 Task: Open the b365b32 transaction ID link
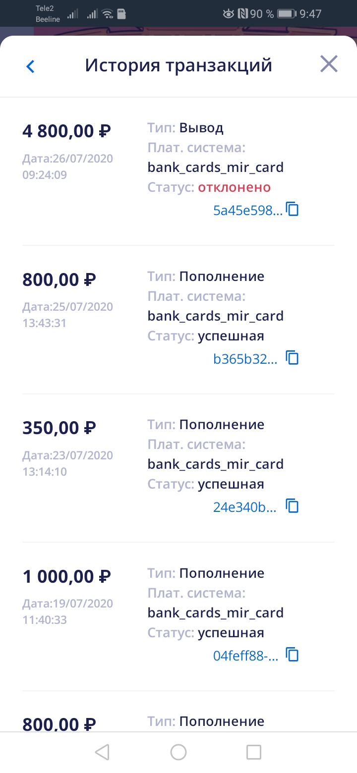245,358
